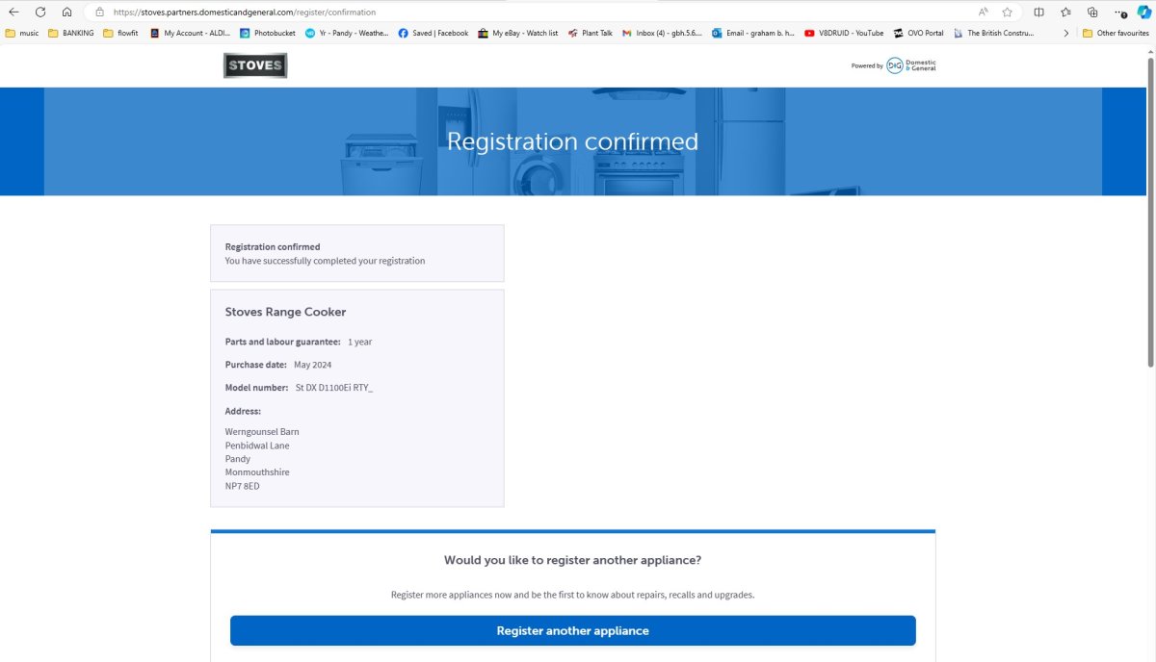Open the browser home page icon

pyautogui.click(x=66, y=12)
